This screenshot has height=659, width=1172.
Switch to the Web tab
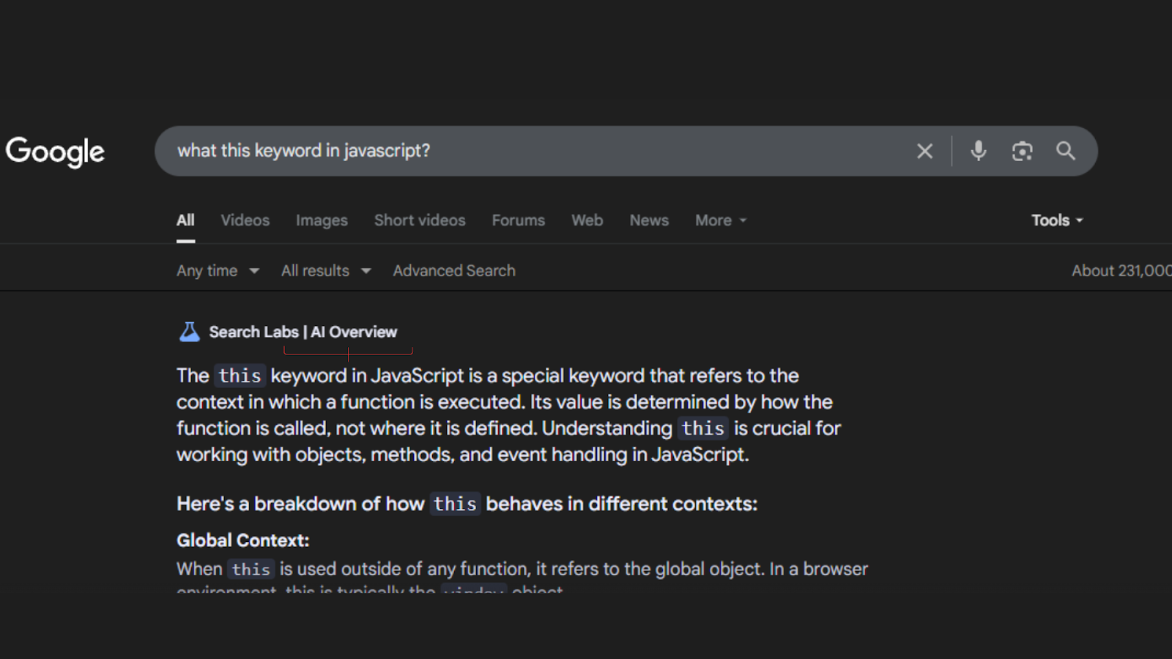(587, 220)
